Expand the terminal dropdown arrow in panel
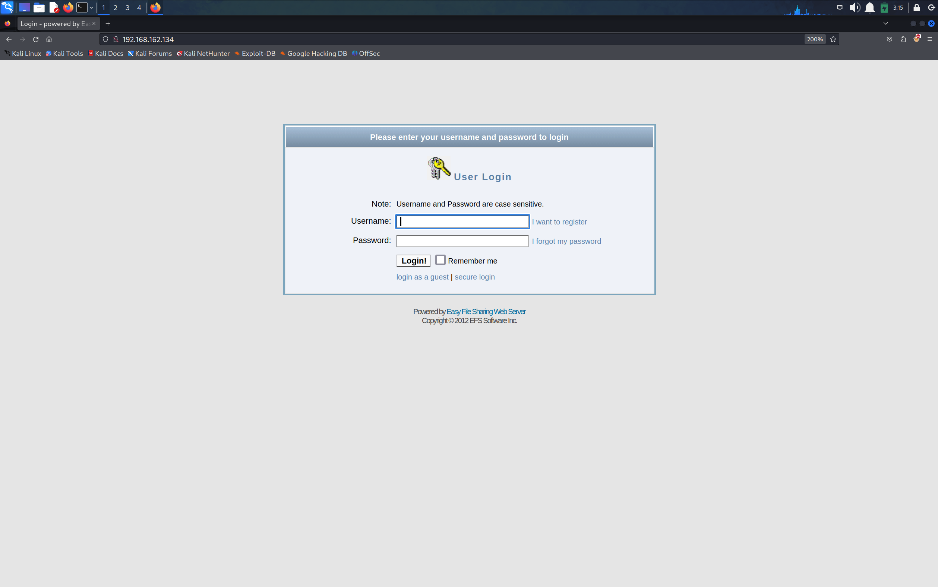 click(x=91, y=7)
